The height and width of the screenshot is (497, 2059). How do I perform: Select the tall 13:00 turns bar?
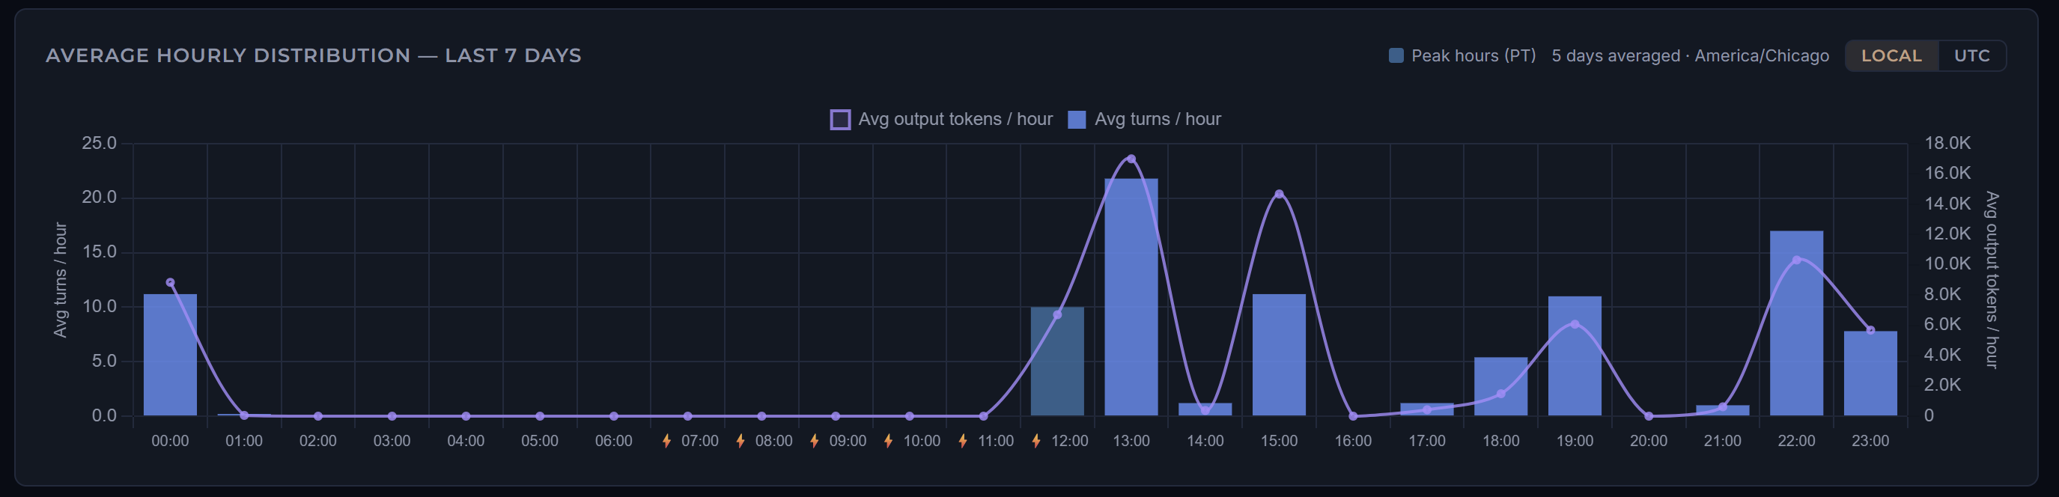coord(1131,297)
